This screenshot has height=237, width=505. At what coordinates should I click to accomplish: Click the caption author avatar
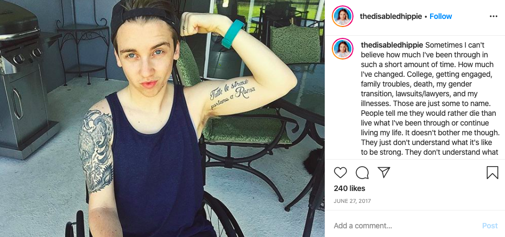[343, 49]
